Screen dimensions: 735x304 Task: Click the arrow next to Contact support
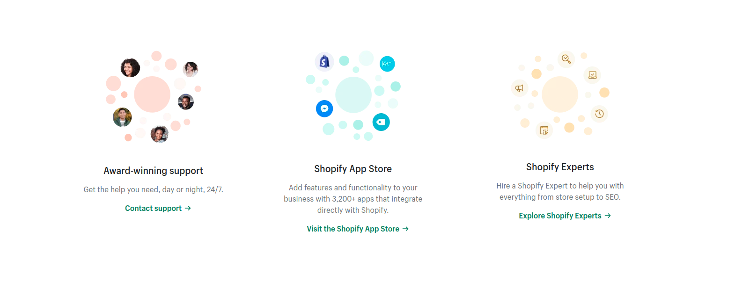tap(188, 208)
